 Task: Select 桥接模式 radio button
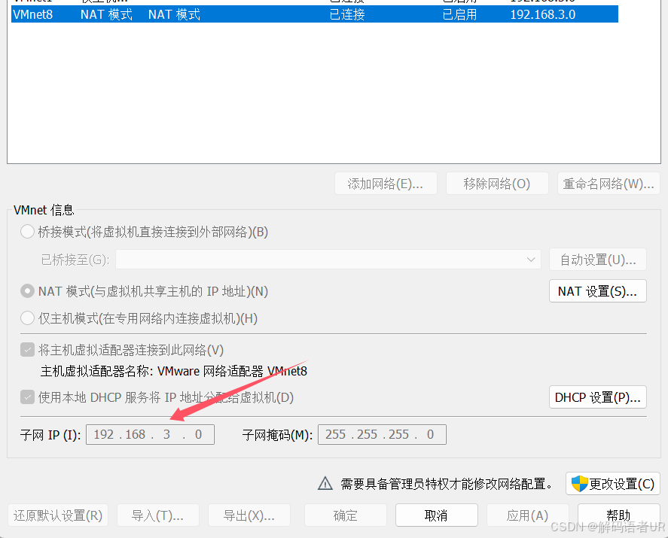[27, 232]
